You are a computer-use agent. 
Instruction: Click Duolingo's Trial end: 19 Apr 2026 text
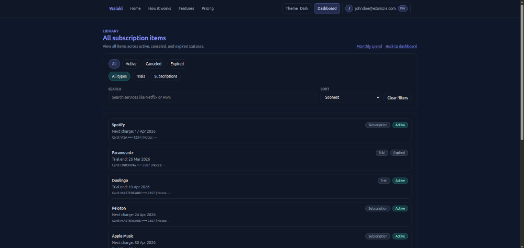pyautogui.click(x=130, y=187)
